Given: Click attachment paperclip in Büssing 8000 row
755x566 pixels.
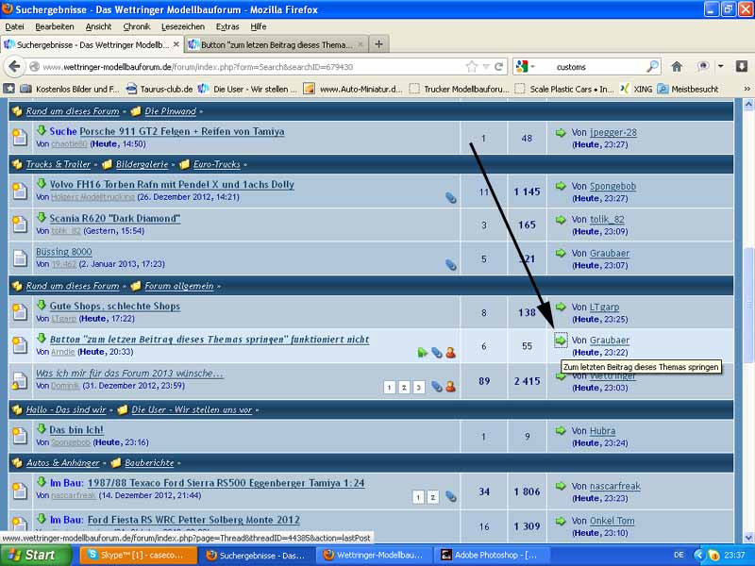Looking at the screenshot, I should 451,264.
